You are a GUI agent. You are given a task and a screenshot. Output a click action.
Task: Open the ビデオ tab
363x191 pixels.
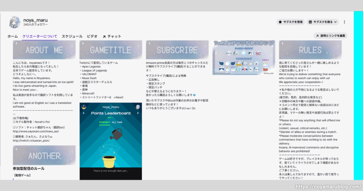(x=92, y=36)
